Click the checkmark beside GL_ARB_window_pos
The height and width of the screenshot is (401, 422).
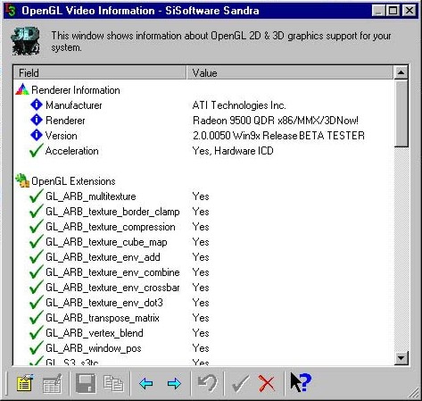pos(36,347)
